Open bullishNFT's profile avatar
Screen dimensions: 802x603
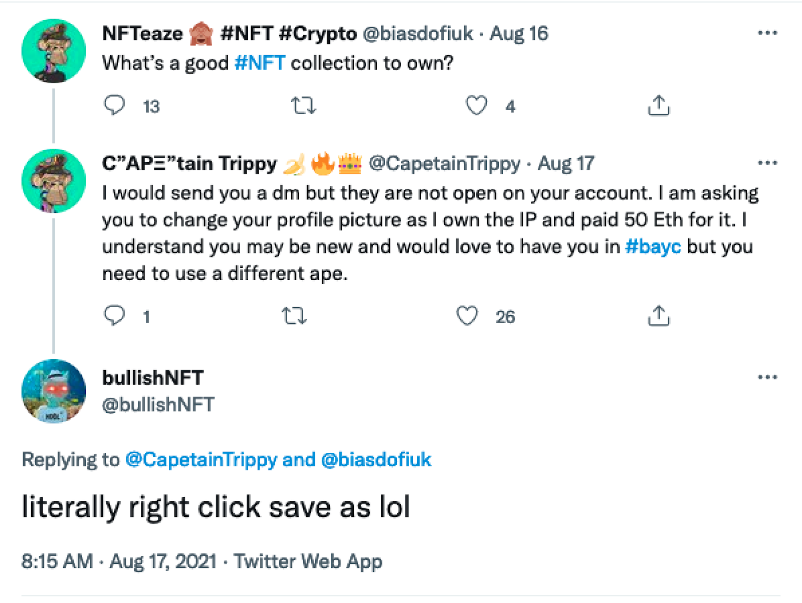[54, 391]
